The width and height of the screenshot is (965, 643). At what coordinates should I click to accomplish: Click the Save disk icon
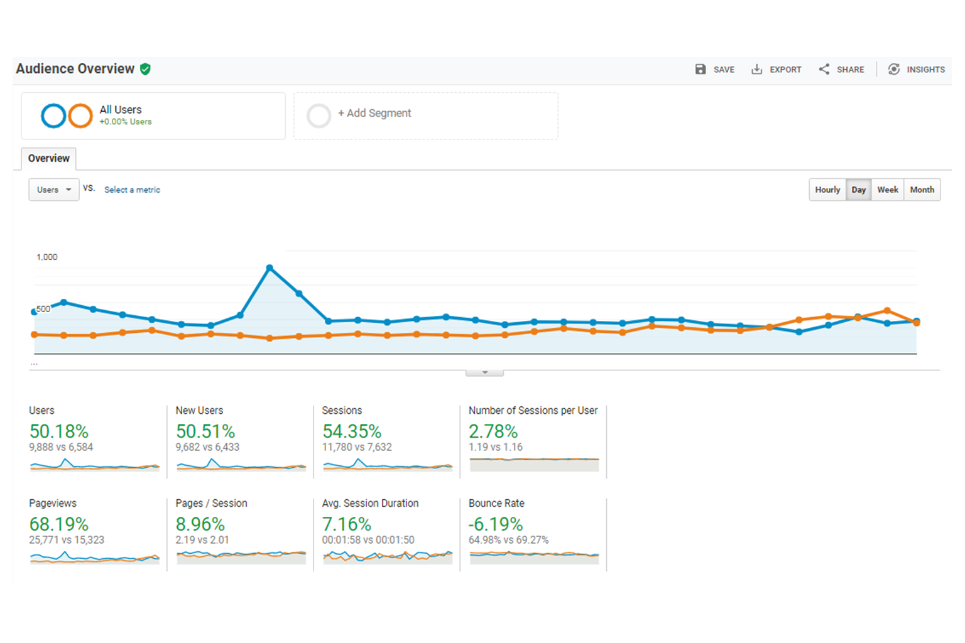pyautogui.click(x=700, y=69)
